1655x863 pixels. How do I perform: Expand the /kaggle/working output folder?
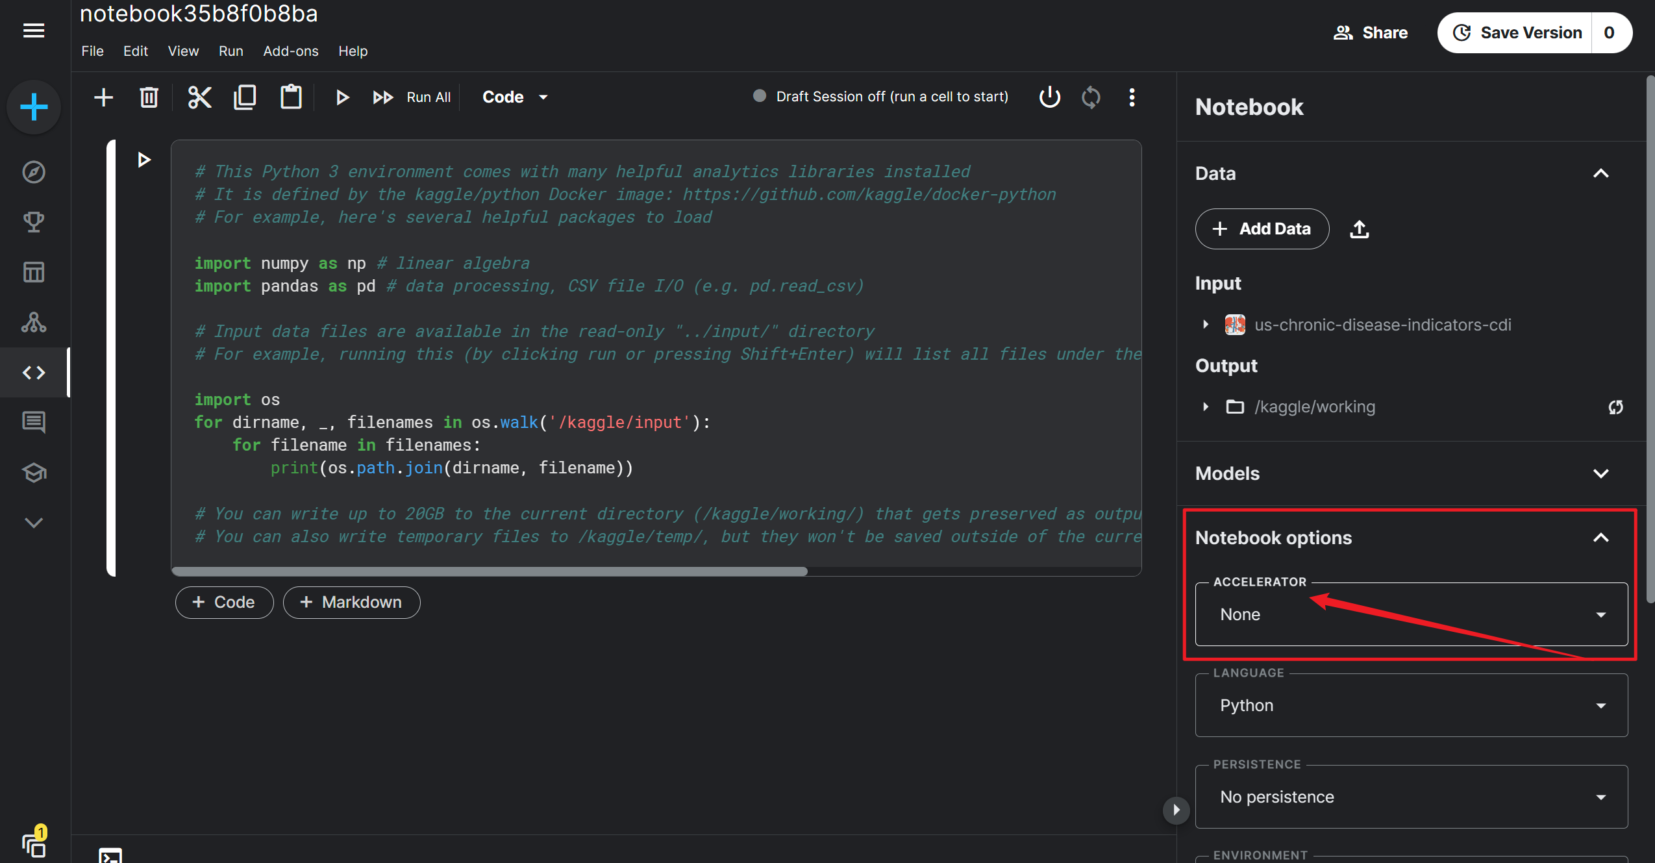[x=1206, y=406]
